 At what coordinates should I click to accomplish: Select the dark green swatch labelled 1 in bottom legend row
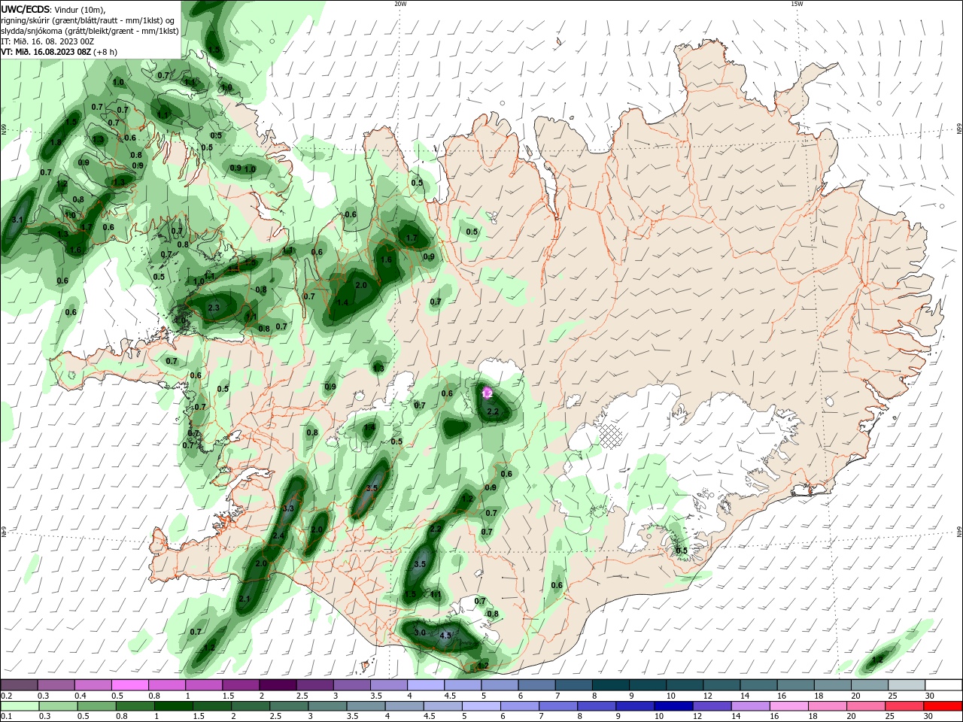pyautogui.click(x=173, y=706)
